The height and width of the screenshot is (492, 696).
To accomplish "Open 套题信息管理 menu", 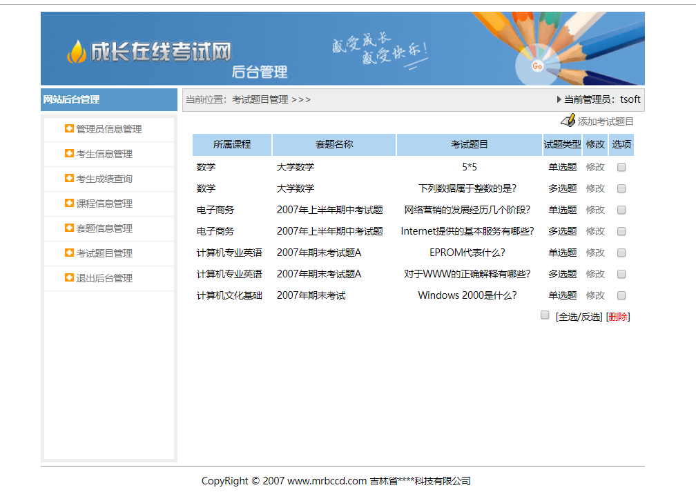I will [x=104, y=228].
